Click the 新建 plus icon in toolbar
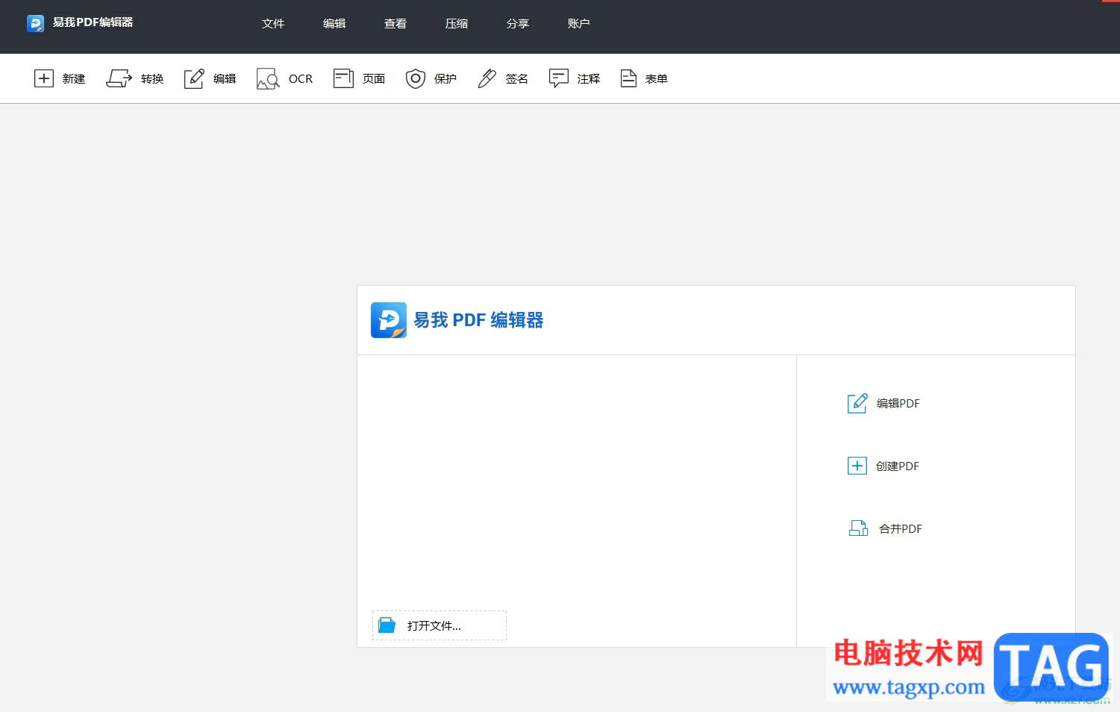The image size is (1120, 712). pyautogui.click(x=44, y=78)
